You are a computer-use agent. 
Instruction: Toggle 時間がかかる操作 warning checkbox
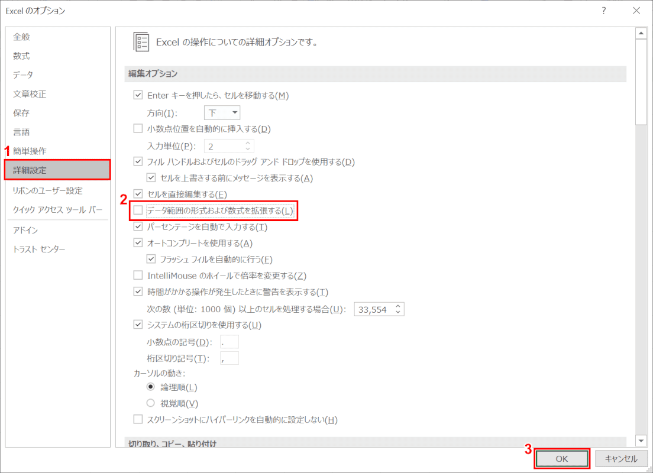coord(138,291)
